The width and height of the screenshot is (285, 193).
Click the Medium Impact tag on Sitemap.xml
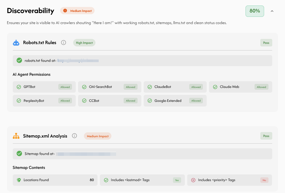[x=98, y=136]
